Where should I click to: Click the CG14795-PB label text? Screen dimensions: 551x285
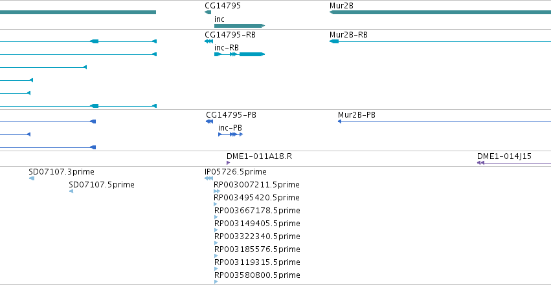click(x=231, y=114)
